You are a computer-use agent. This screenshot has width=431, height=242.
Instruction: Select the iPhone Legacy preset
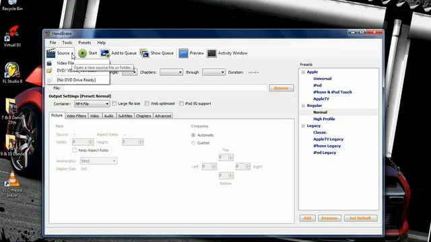pos(327,146)
